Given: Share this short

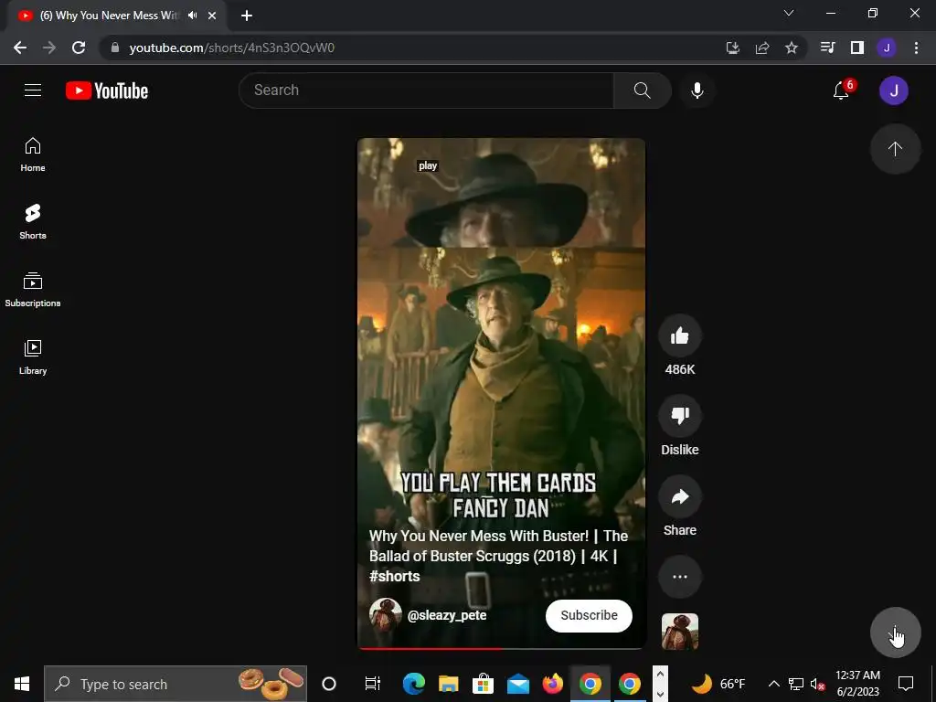Looking at the screenshot, I should tap(680, 496).
